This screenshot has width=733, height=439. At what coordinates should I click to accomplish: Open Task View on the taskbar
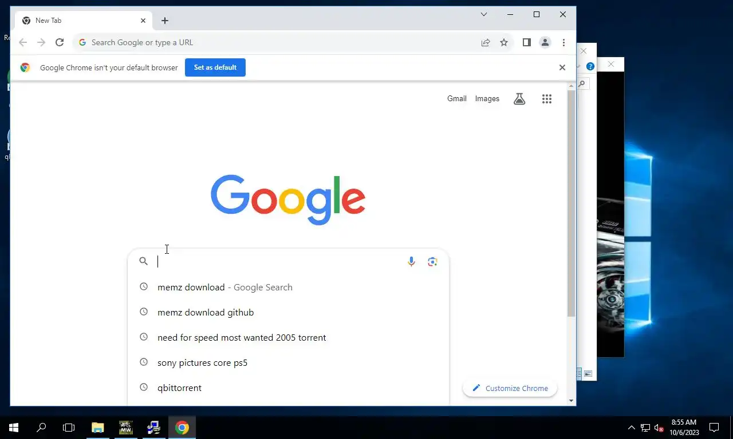point(69,428)
